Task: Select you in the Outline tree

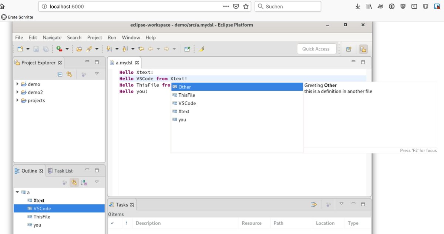Action: point(37,225)
